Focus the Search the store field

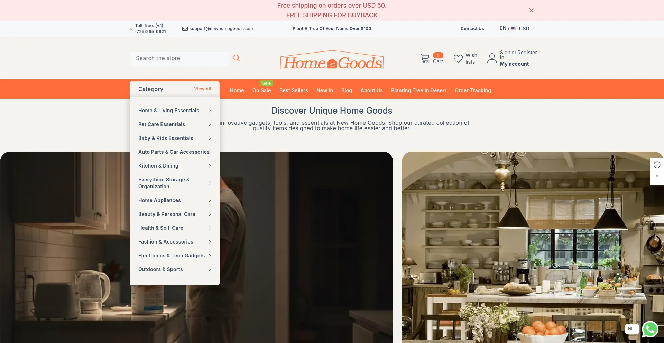pyautogui.click(x=179, y=58)
